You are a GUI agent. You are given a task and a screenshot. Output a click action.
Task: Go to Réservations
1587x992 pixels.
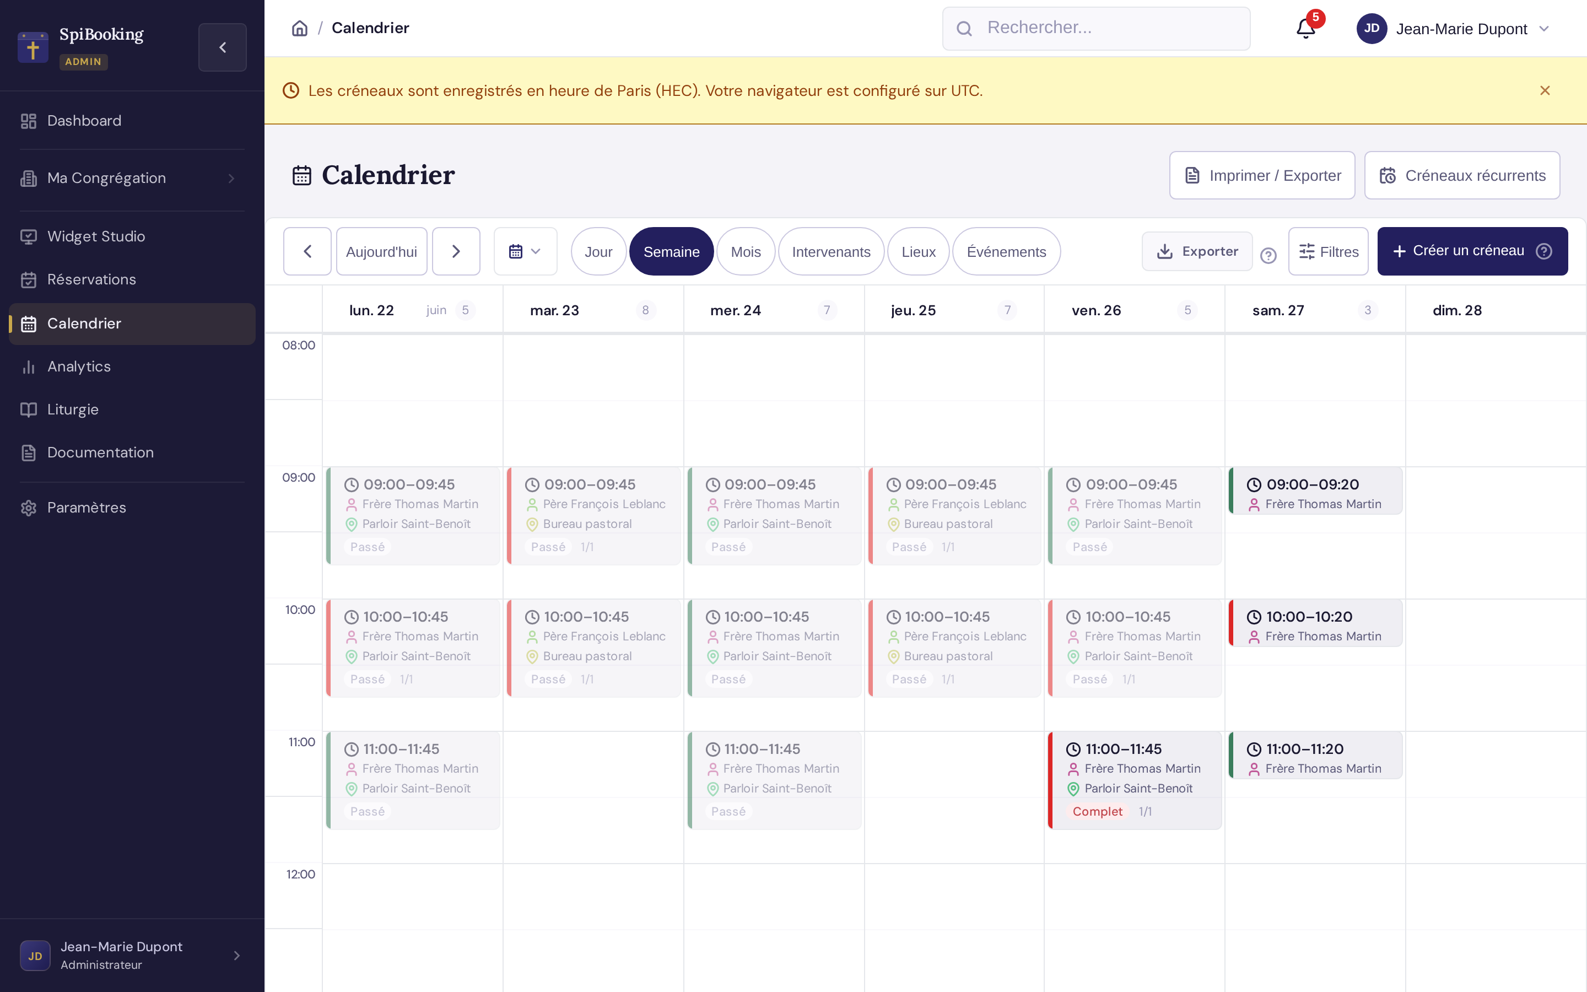pos(132,279)
